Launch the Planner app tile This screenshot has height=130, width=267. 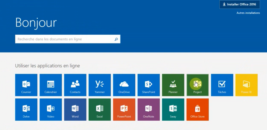click(x=173, y=85)
